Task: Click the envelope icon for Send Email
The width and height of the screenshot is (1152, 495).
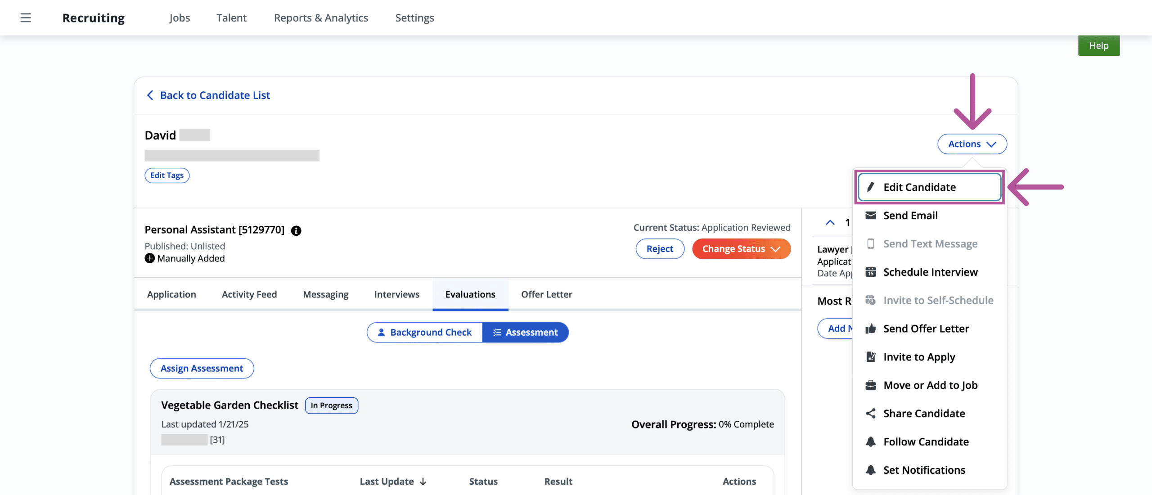Action: (871, 216)
